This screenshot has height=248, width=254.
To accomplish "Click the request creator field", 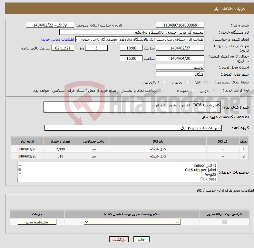I will [140, 39].
